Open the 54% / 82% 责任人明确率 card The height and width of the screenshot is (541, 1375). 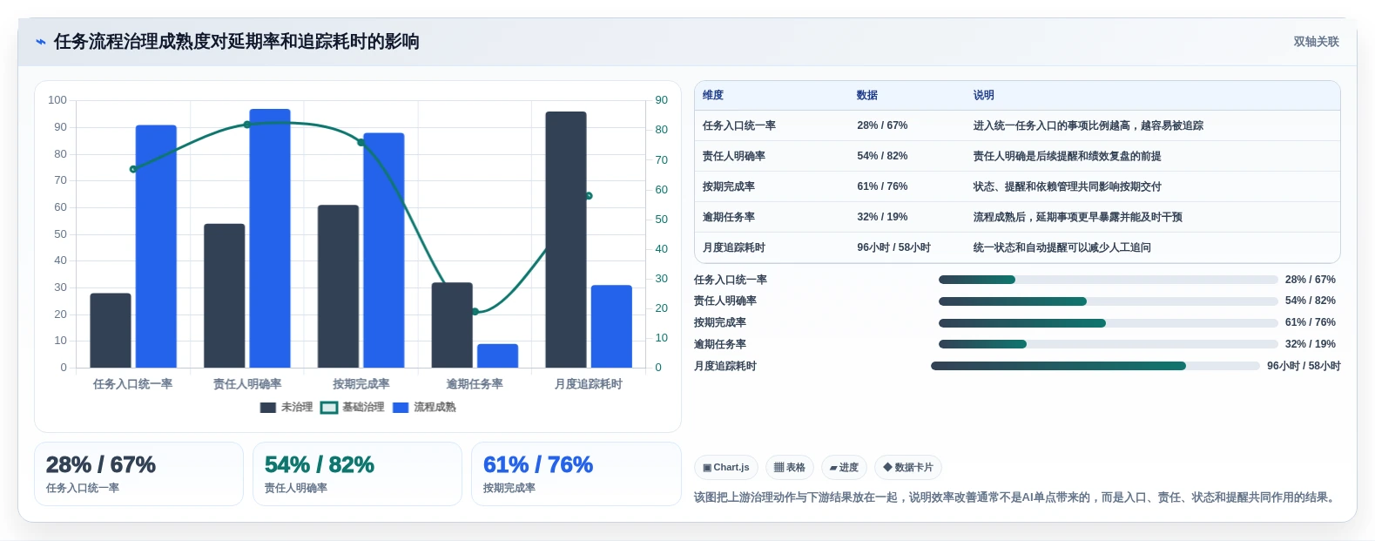(x=357, y=474)
